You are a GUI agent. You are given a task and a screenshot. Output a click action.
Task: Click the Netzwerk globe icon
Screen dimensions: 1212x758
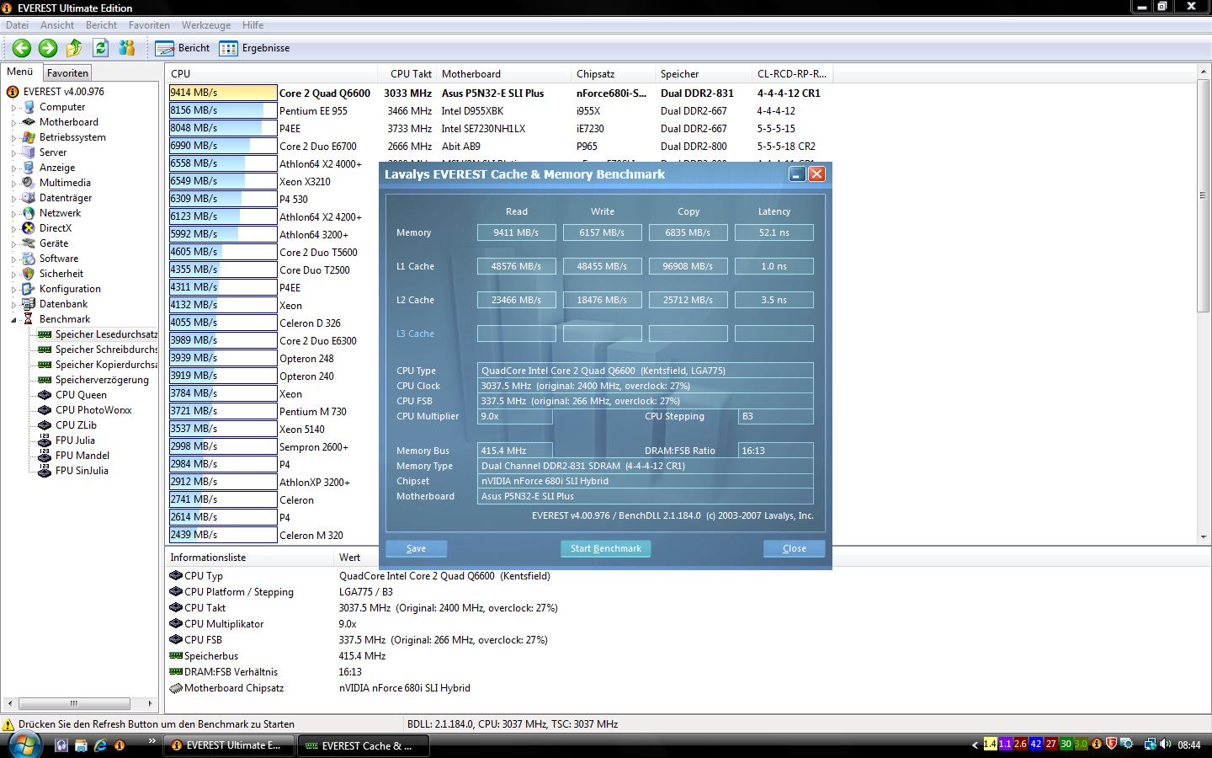[29, 213]
